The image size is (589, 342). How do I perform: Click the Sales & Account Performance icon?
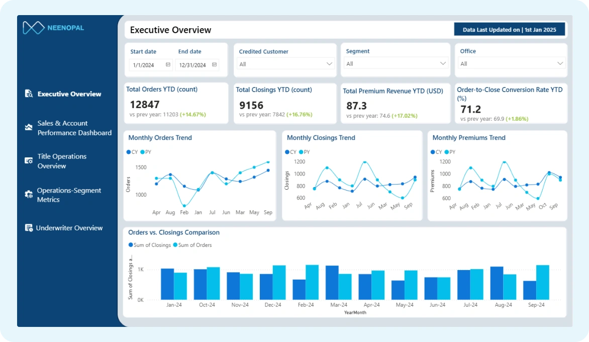pos(29,127)
